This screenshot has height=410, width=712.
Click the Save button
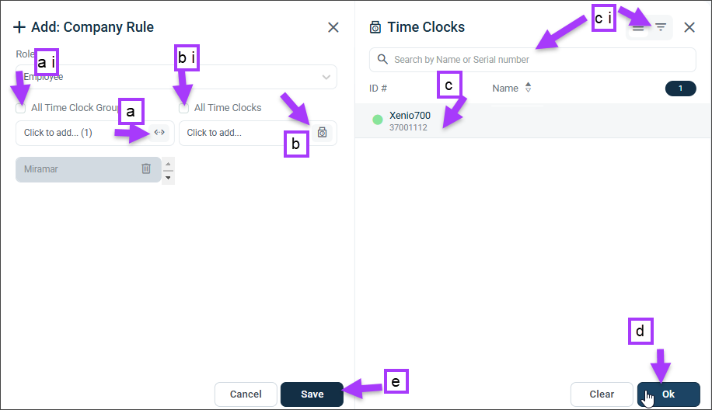tap(312, 394)
